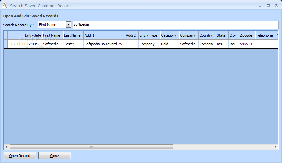Image resolution: width=282 pixels, height=163 pixels.
Task: Click the City column header
Action: (234, 35)
